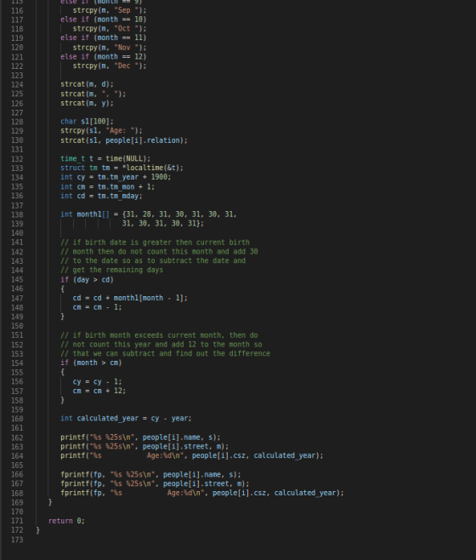The width and height of the screenshot is (476, 560).
Task: Click printf line with people[i].name
Action: 140,437
